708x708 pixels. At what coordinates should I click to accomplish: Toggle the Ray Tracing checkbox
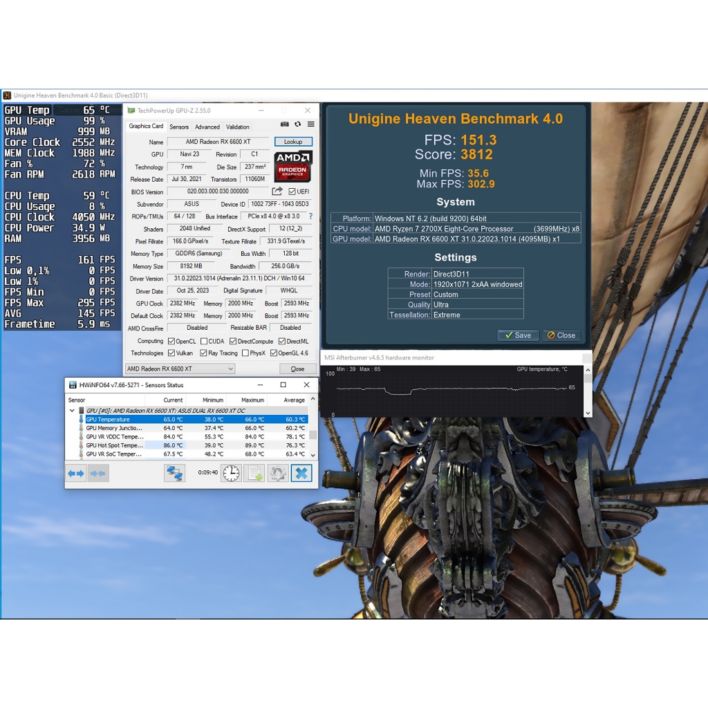[x=203, y=353]
